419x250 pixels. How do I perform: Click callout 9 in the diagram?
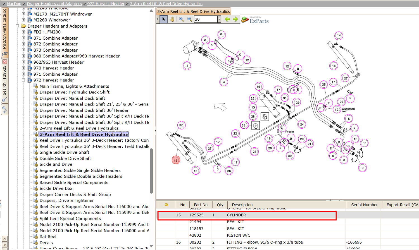coord(363,168)
